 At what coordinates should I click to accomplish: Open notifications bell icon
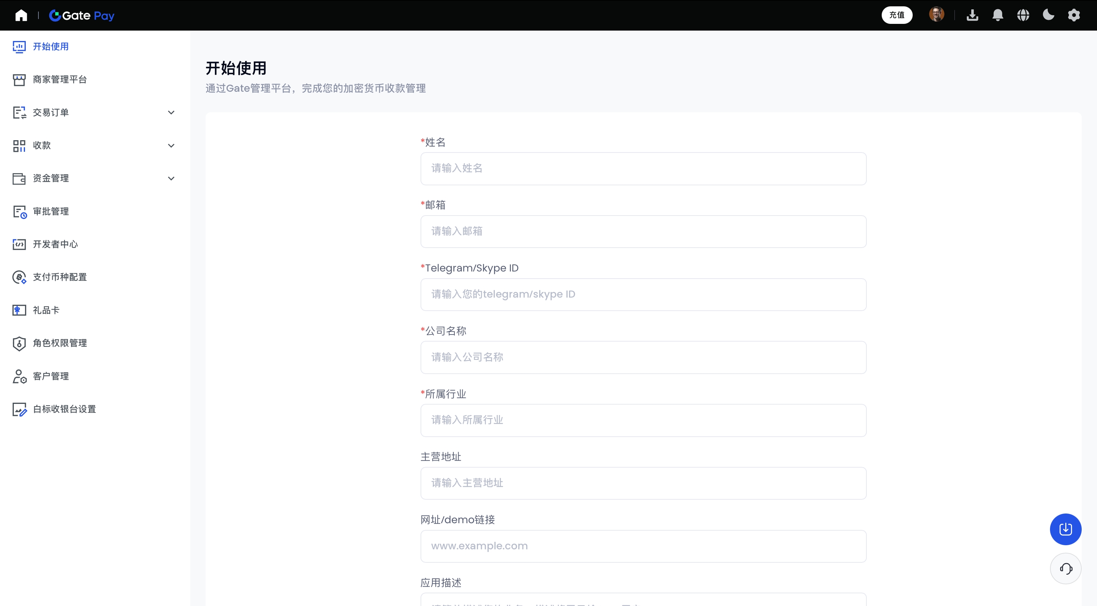point(998,15)
